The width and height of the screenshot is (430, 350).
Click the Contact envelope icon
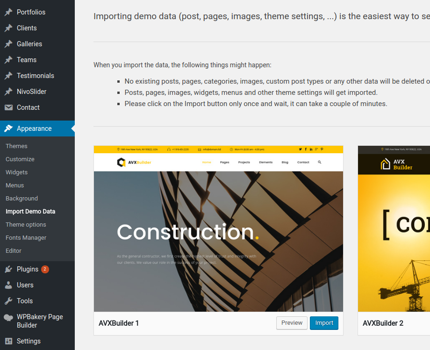[8, 107]
